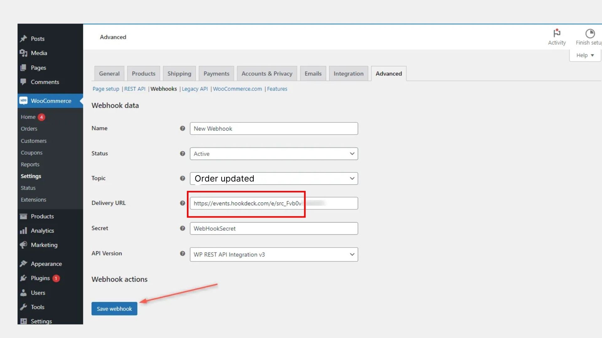Open the Integration settings tab

tap(348, 74)
